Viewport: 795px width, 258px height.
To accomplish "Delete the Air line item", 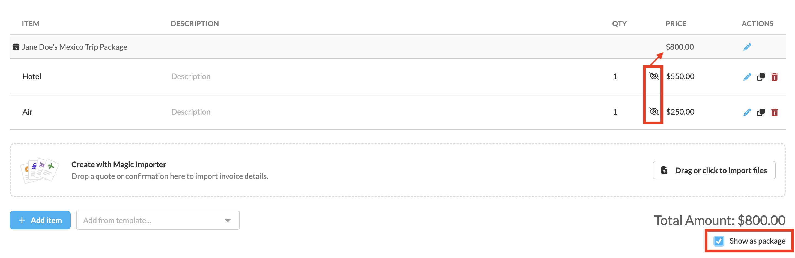I will pyautogui.click(x=774, y=112).
